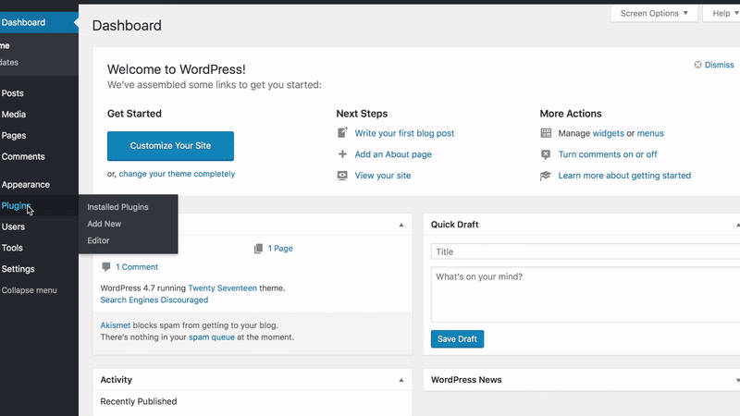This screenshot has width=740, height=416.
Task: Open Learn more about getting started
Action: [624, 176]
